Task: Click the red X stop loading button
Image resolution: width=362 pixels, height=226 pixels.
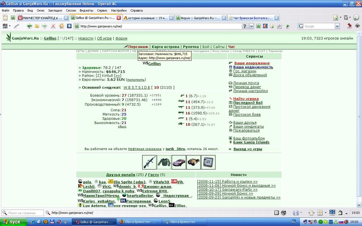Action: tap(53, 26)
